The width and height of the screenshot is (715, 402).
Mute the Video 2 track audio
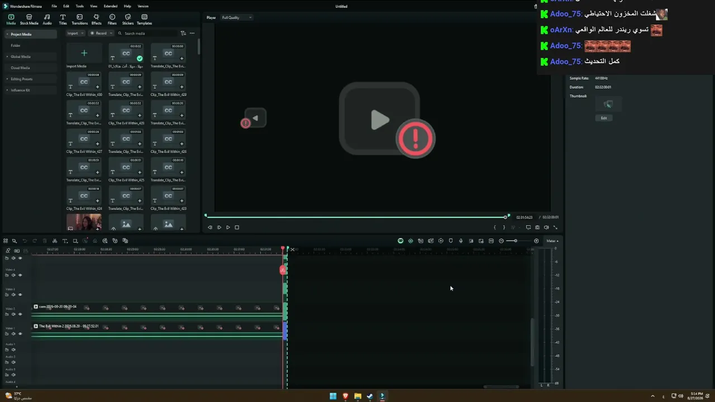[x=13, y=314]
